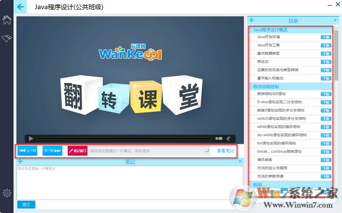Go to previous section with 上一节 button
The image size is (342, 213).
[27, 151]
